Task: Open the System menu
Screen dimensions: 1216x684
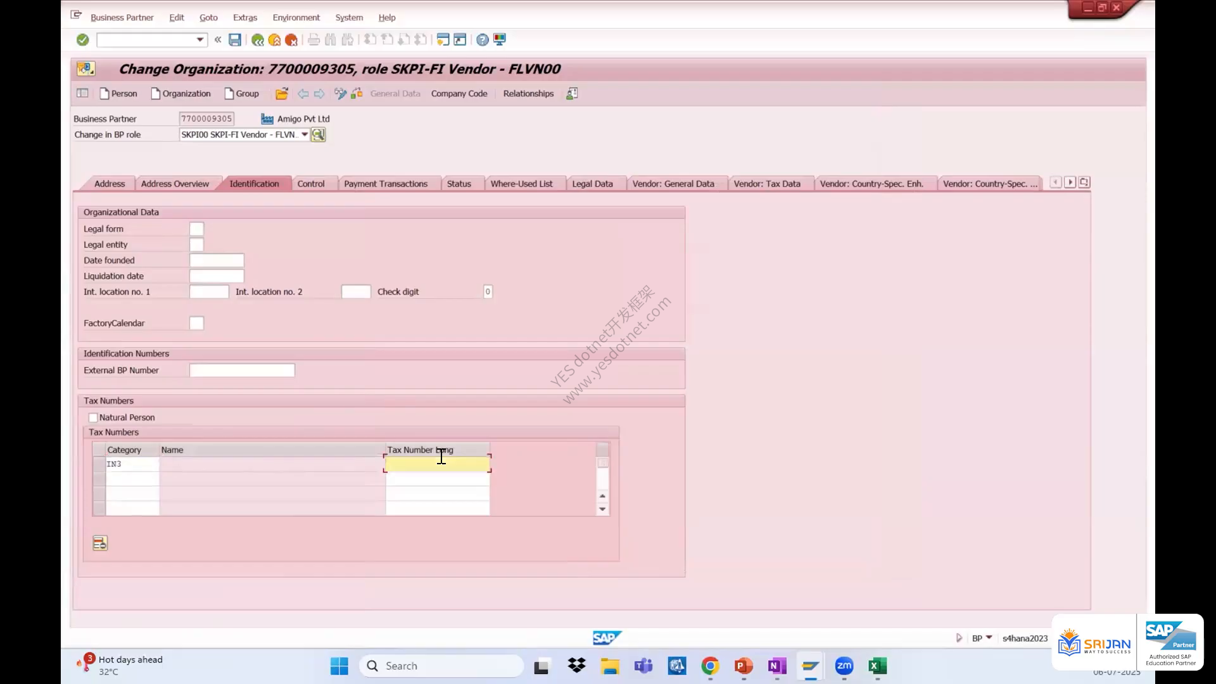Action: coord(349,18)
